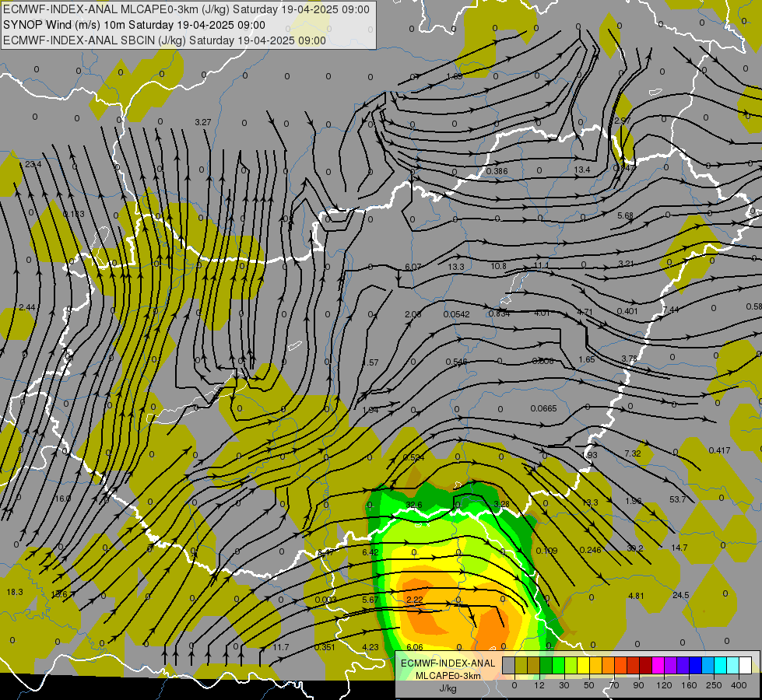Image resolution: width=762 pixels, height=700 pixels.
Task: Click the 39.2 value on the map
Action: tap(635, 548)
